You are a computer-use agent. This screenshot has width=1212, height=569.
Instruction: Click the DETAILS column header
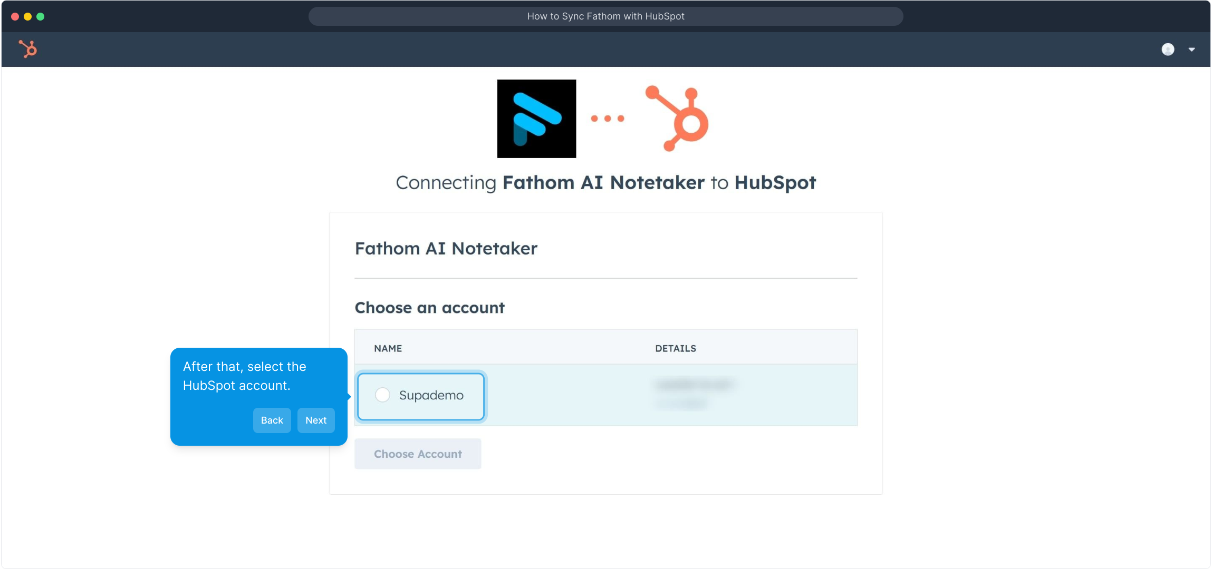click(x=675, y=348)
